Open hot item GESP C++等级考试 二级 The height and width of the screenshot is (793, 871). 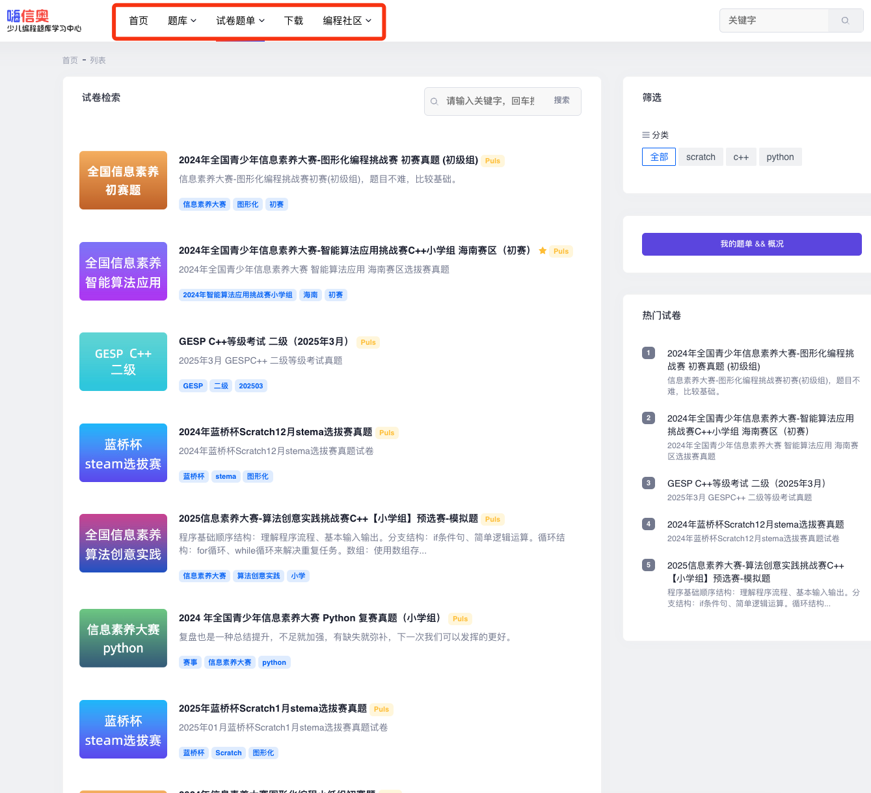click(x=748, y=483)
